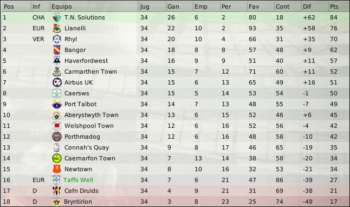Click the Bangor club badge
This screenshot has width=350, height=207.
[x=57, y=50]
